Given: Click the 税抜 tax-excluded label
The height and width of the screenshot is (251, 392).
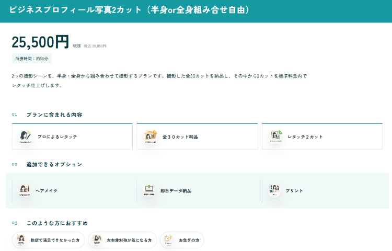Looking at the screenshot, I should pos(77,45).
